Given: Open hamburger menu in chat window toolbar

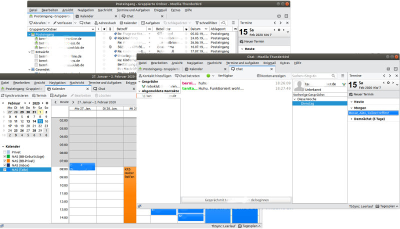Looking at the screenshot, I should 342,75.
